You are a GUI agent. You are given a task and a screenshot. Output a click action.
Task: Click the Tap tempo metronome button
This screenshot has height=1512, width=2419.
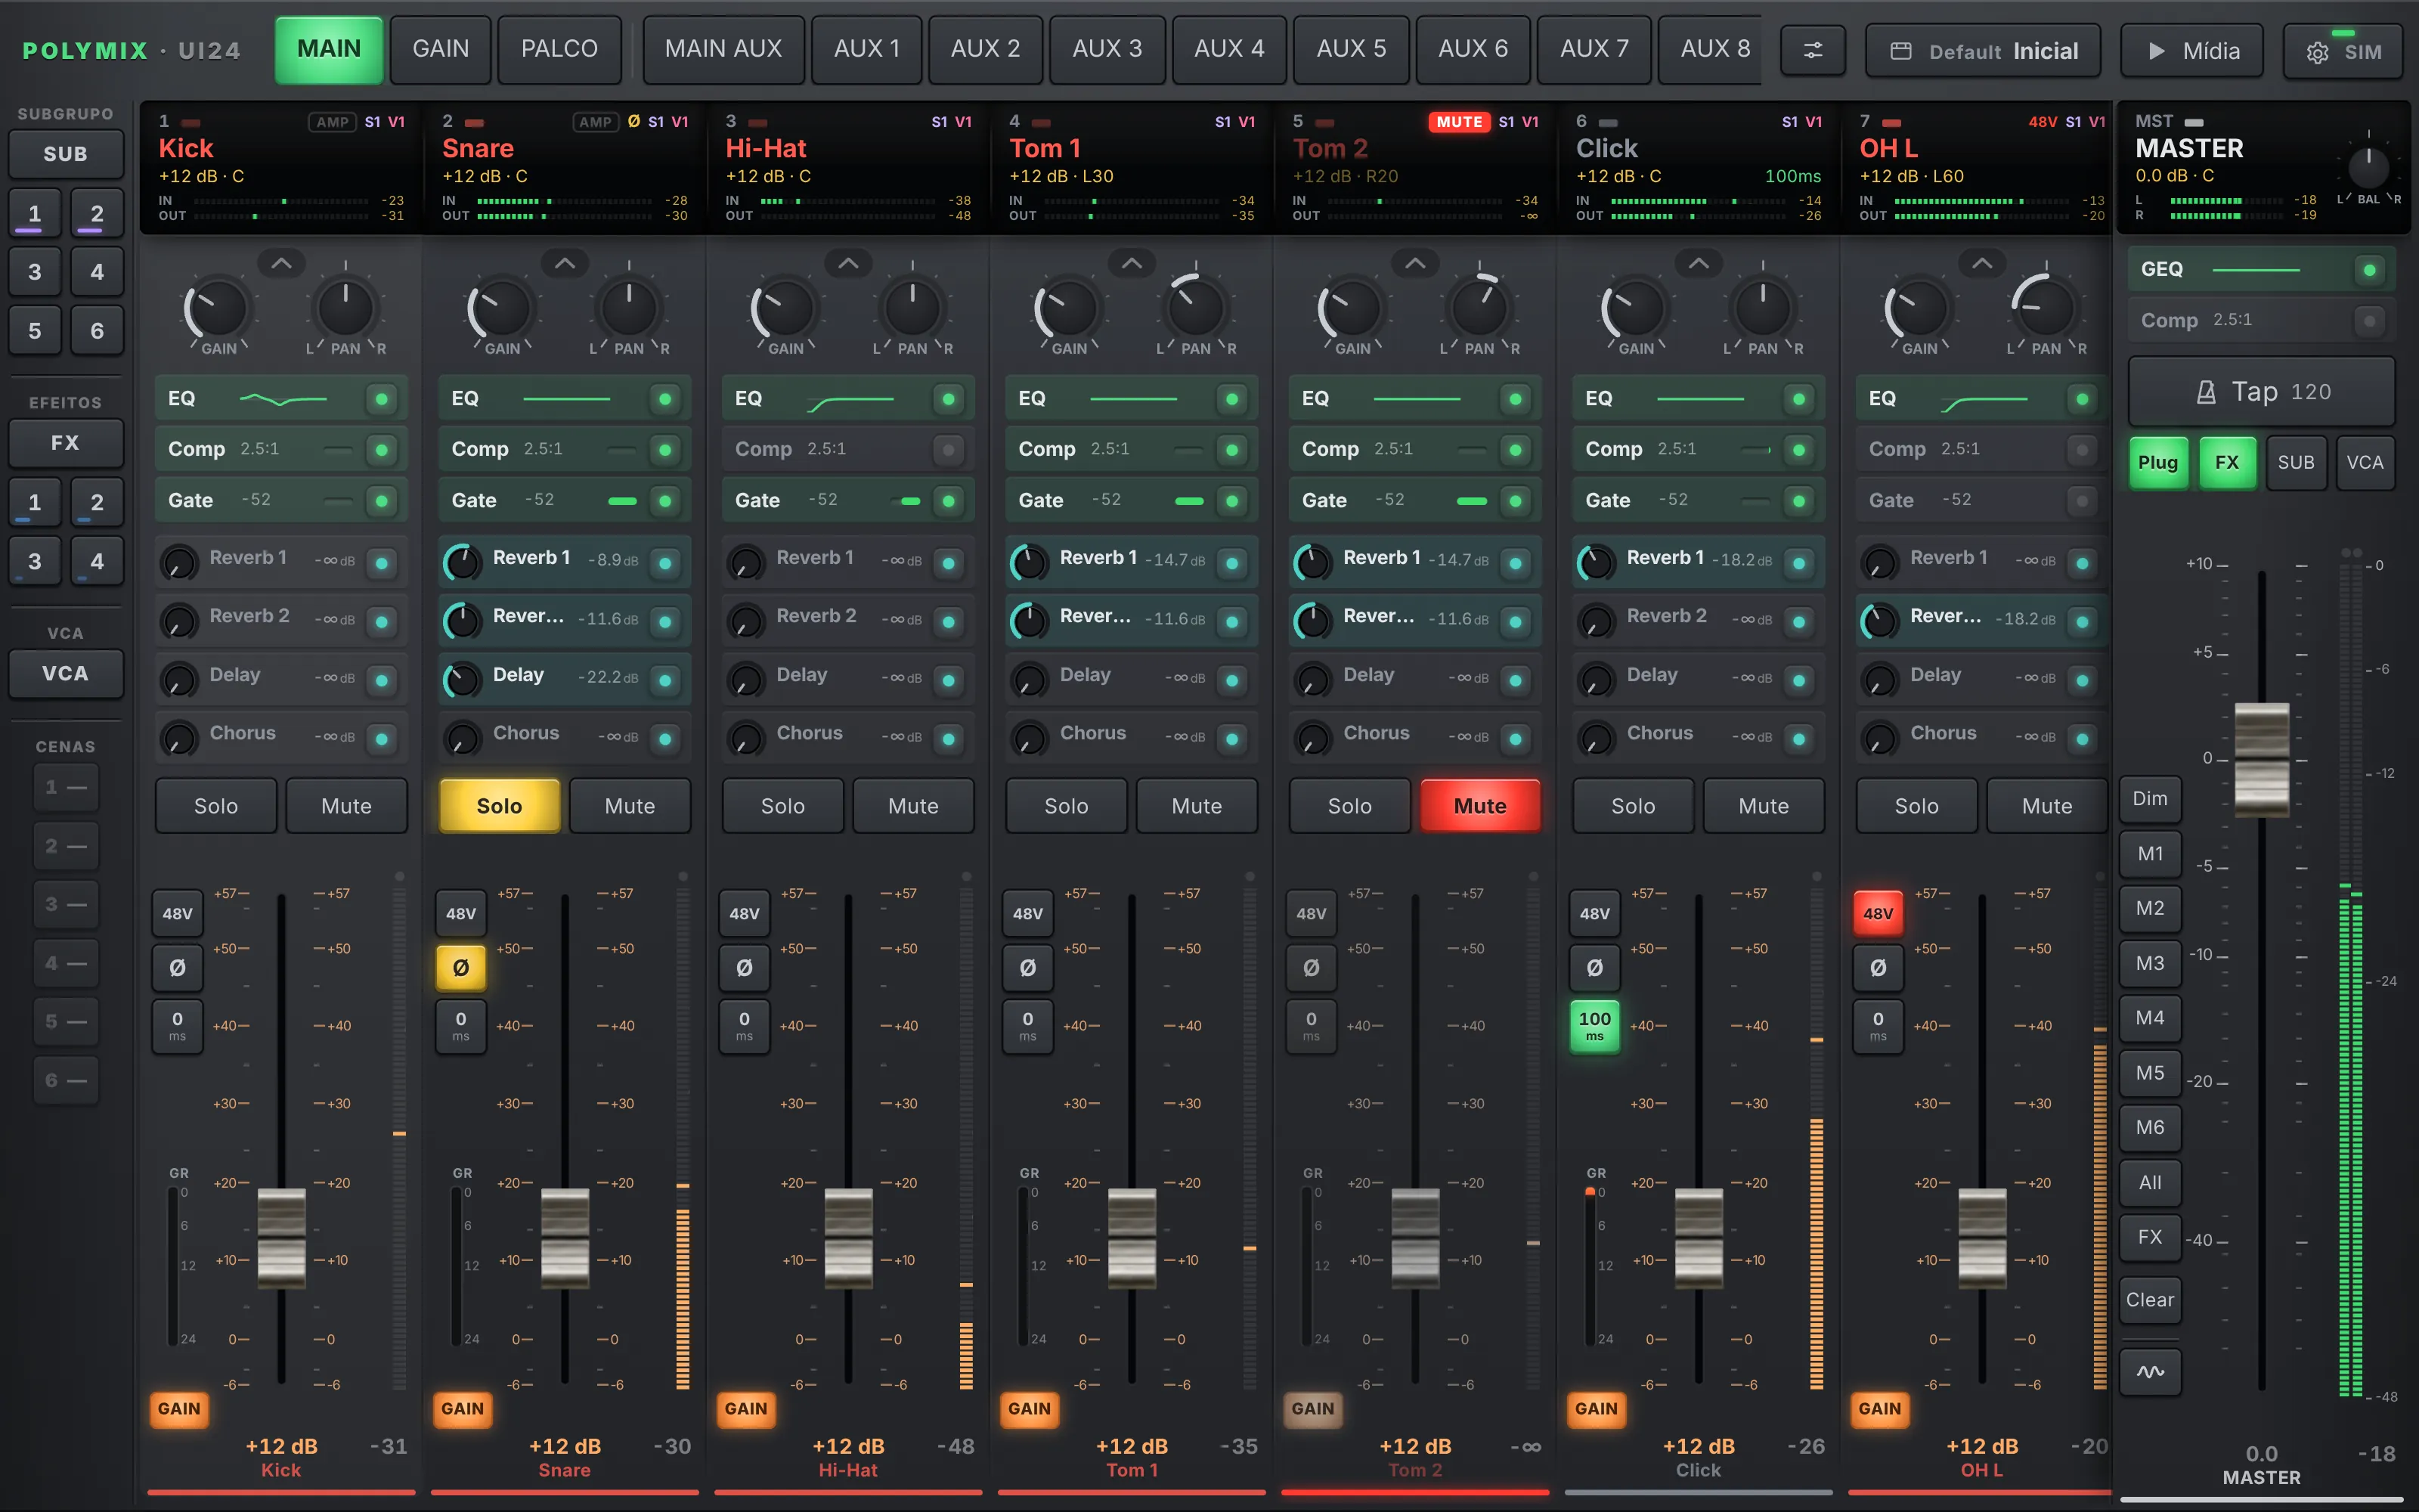click(2261, 391)
